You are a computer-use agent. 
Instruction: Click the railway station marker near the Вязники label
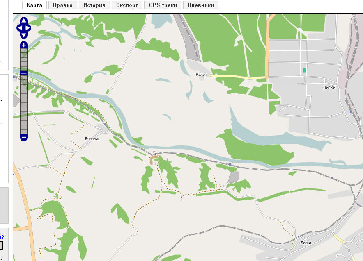point(105,124)
